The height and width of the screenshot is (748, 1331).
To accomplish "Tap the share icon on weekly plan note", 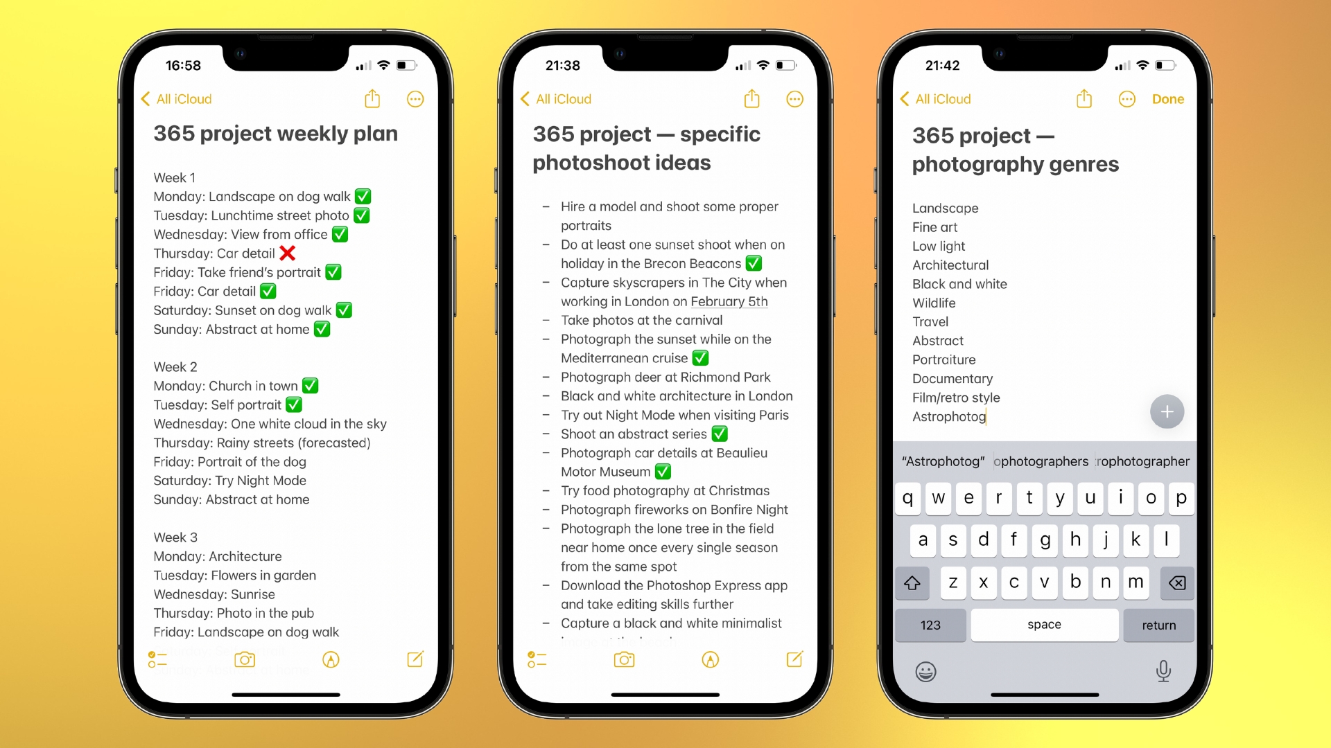I will point(372,98).
